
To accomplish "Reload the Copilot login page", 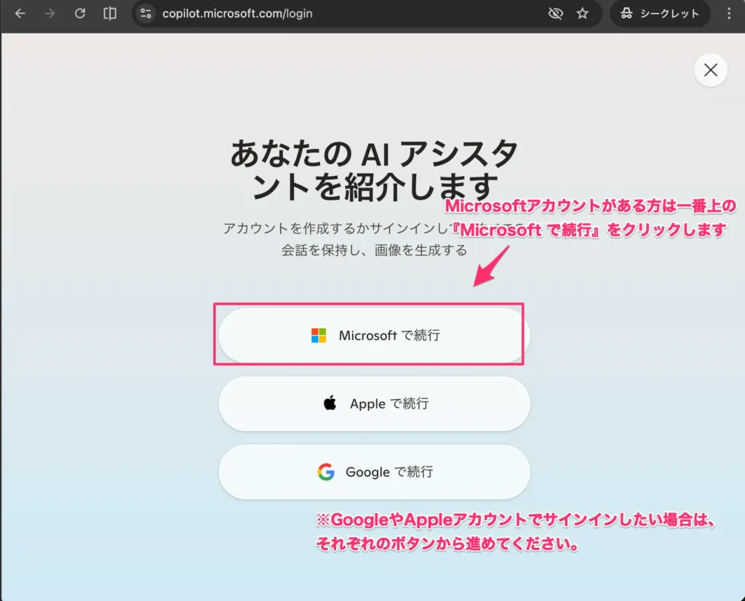I will coord(80,13).
